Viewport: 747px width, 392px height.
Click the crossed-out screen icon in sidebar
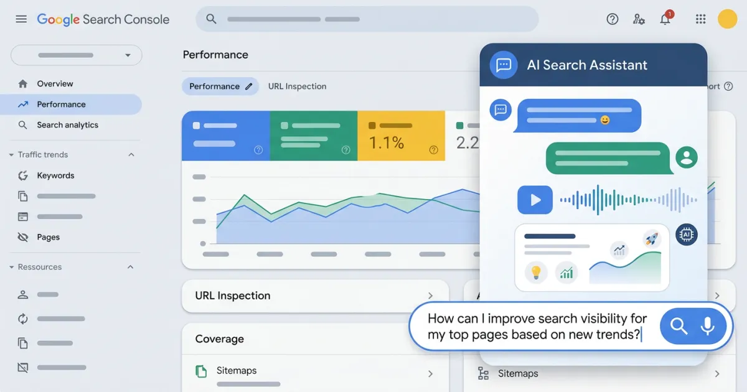tap(23, 368)
